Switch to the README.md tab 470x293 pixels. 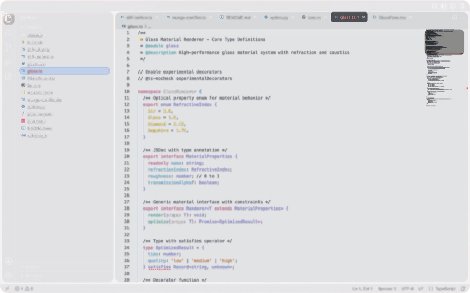[x=238, y=17]
